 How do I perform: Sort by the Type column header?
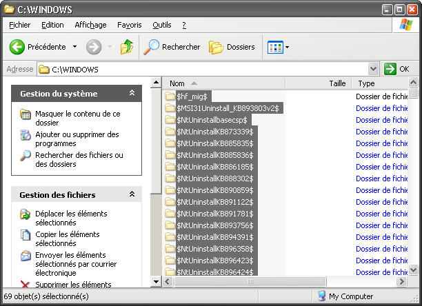pos(380,83)
